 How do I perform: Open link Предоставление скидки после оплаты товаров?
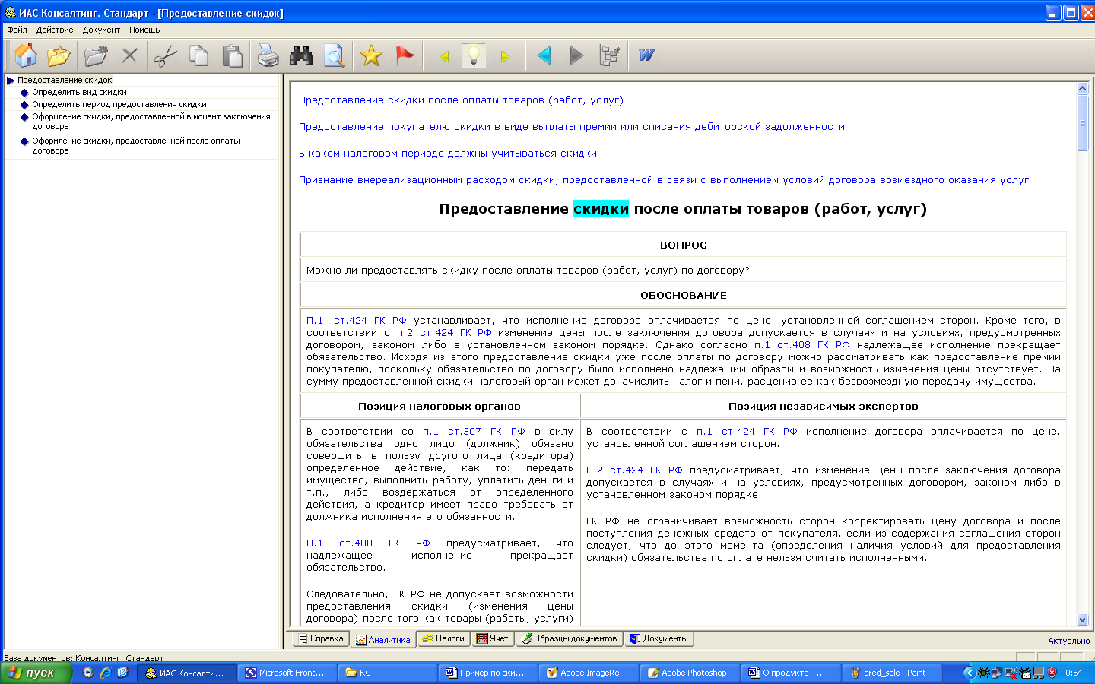click(461, 100)
